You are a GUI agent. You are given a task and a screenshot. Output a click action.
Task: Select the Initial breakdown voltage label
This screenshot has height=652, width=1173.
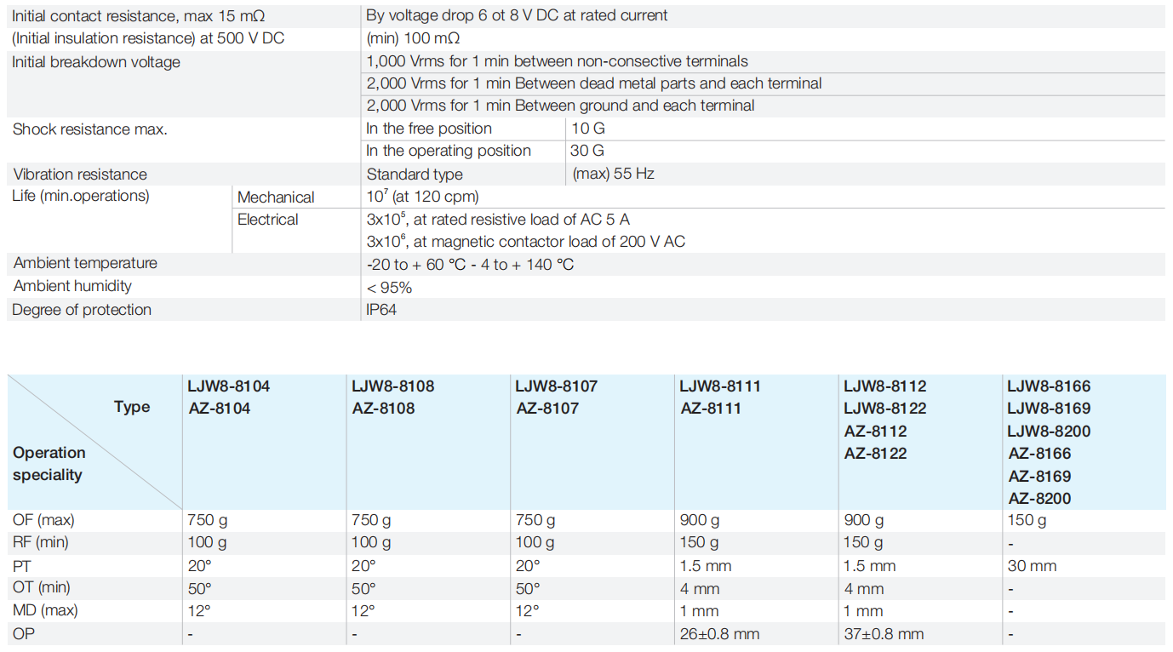pos(96,61)
